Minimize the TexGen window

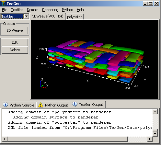(145, 4)
